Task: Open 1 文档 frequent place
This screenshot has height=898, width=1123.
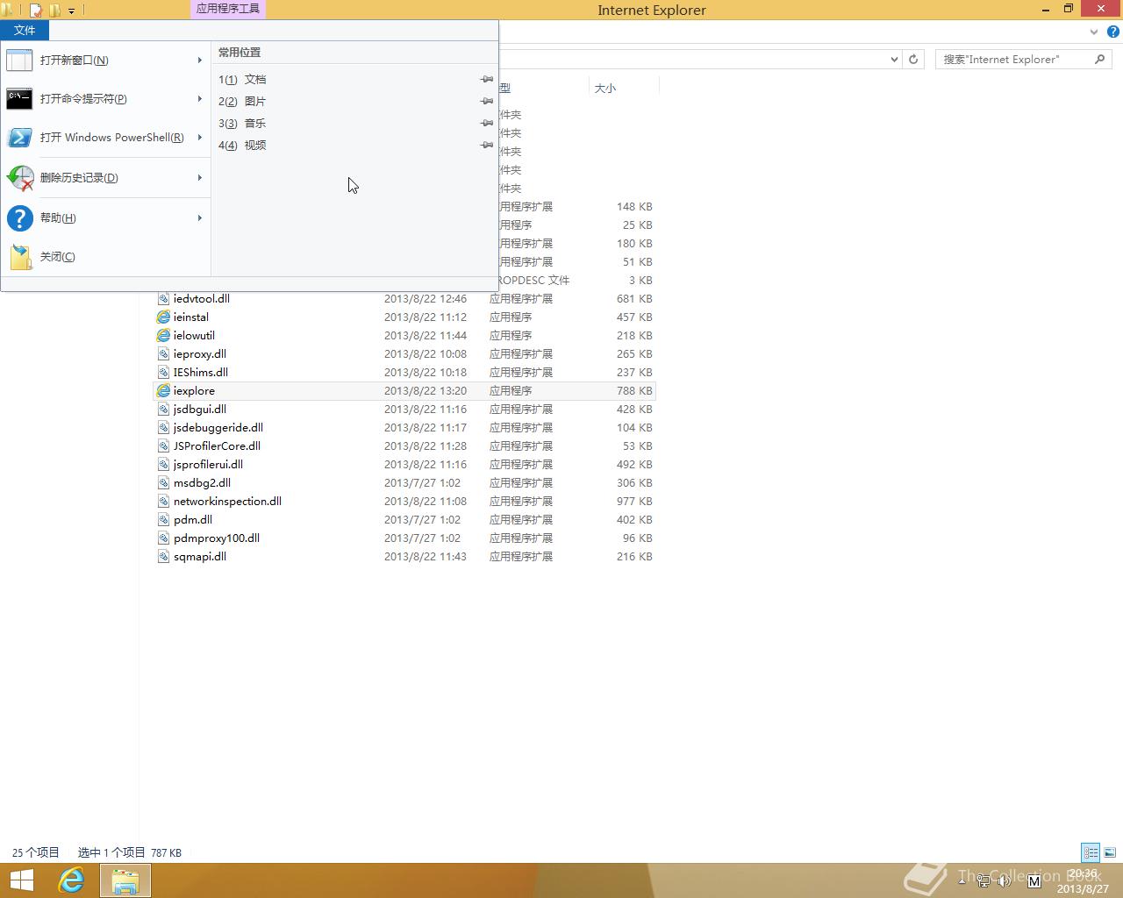Action: click(x=355, y=79)
